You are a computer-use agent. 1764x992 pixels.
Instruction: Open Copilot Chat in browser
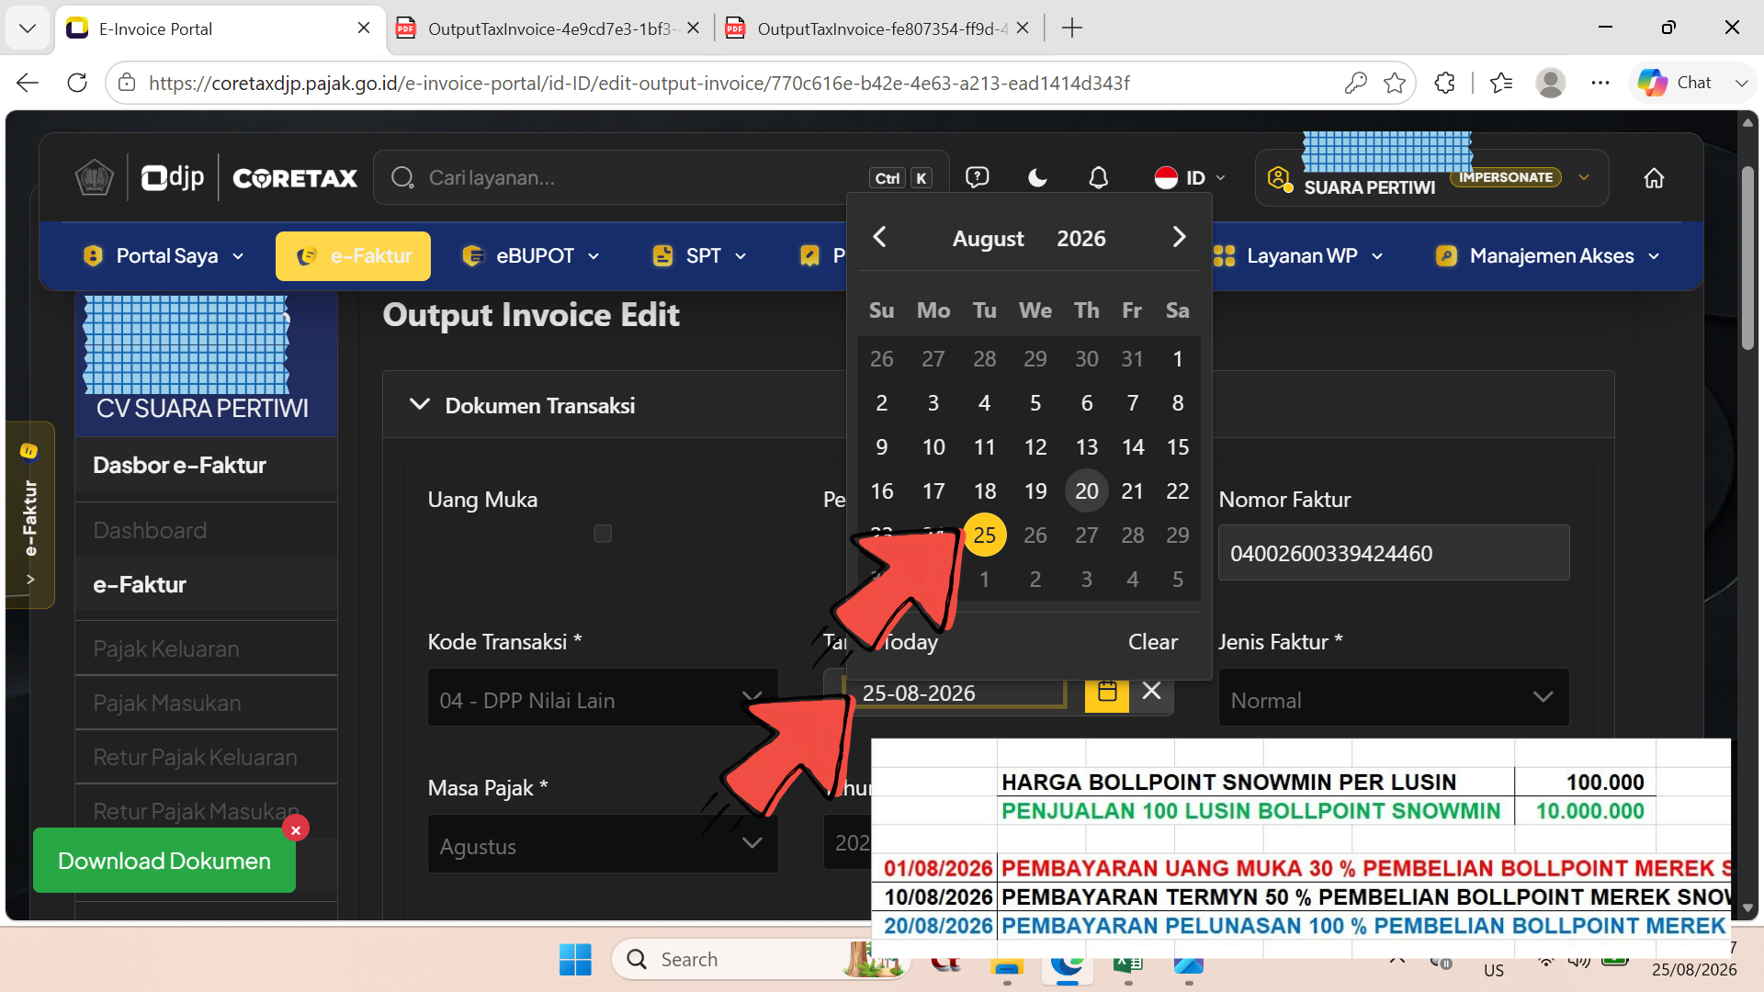(x=1675, y=83)
